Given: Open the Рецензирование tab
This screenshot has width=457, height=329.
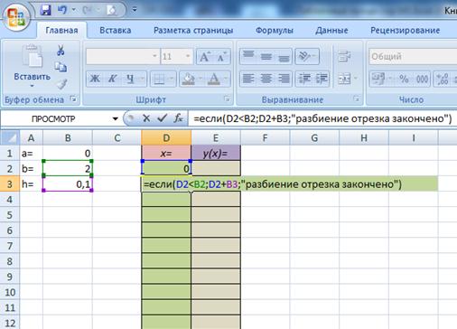Looking at the screenshot, I should (406, 31).
